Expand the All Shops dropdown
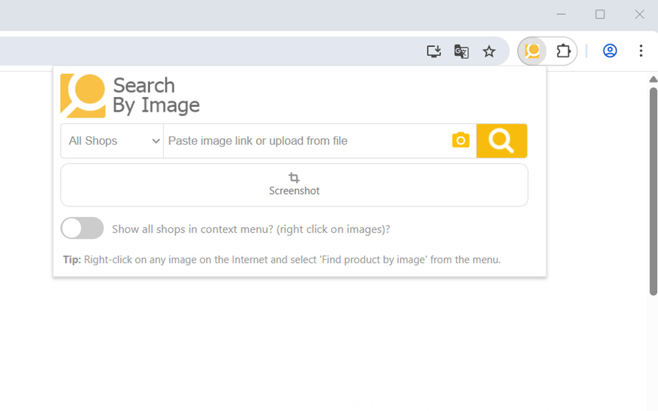This screenshot has width=658, height=411. [x=112, y=141]
